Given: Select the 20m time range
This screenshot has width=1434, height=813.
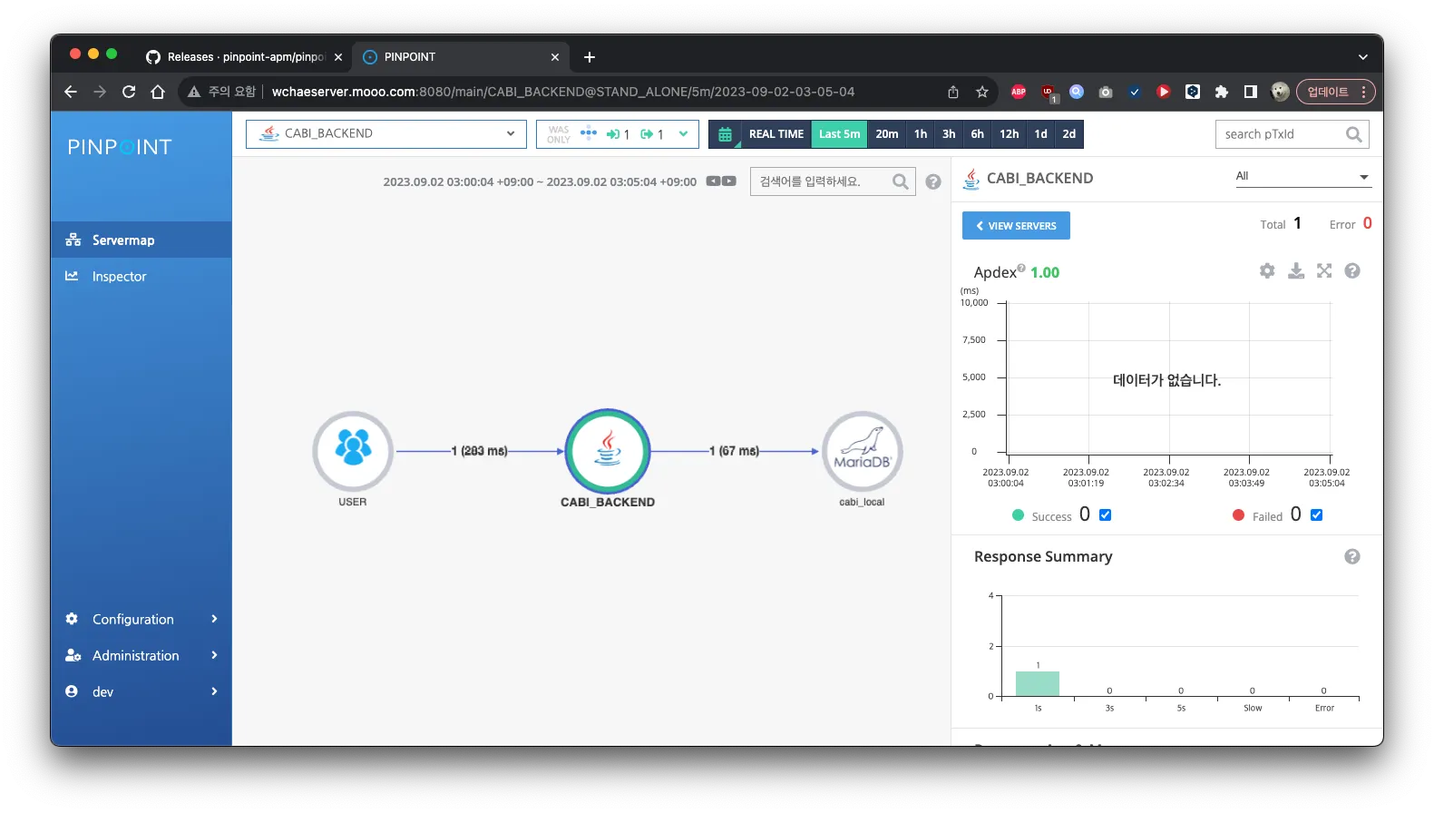Looking at the screenshot, I should 887,134.
